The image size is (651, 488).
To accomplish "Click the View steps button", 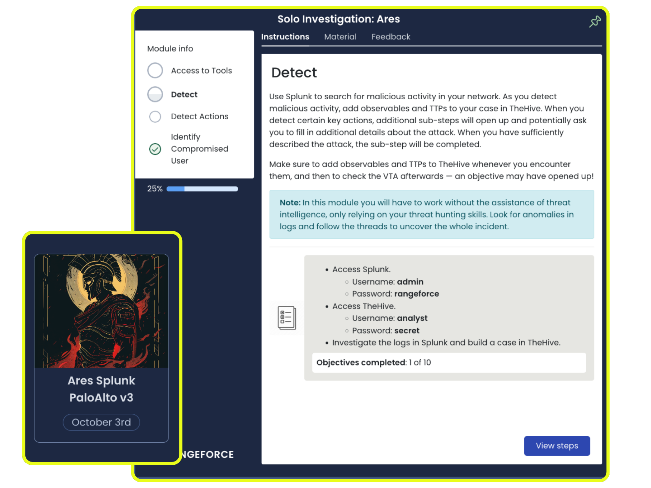I will click(557, 445).
